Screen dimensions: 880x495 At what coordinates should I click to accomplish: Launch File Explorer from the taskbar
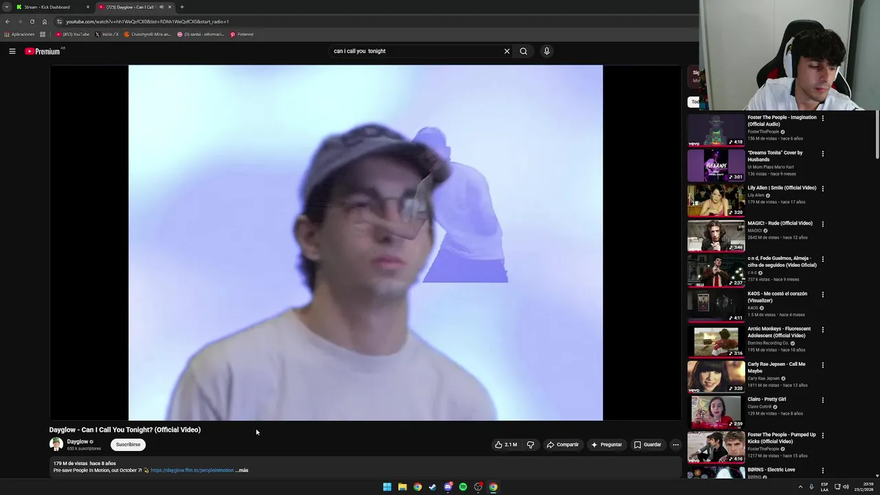point(402,487)
